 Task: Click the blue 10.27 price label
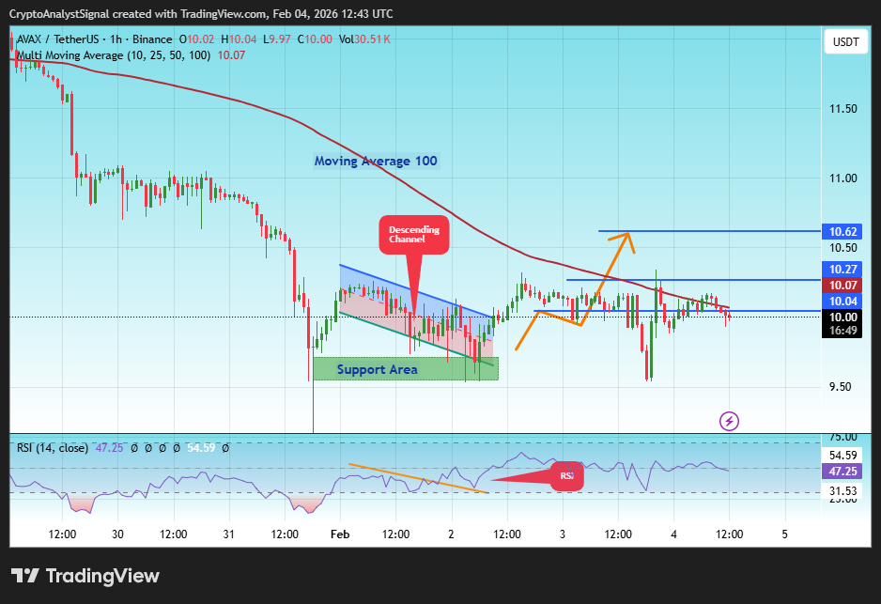(842, 270)
